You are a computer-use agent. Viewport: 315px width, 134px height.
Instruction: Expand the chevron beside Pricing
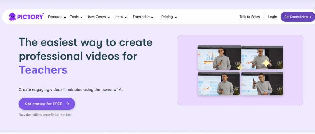tap(176, 17)
